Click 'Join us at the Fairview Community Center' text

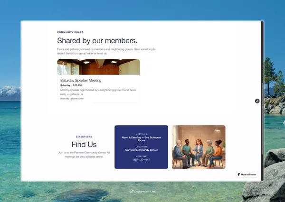[x=84, y=155]
